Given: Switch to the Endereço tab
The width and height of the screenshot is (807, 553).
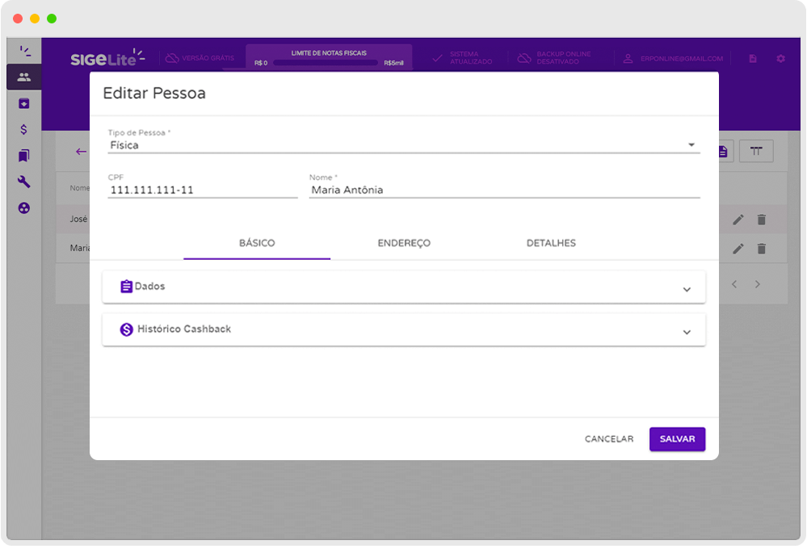Looking at the screenshot, I should coord(404,243).
